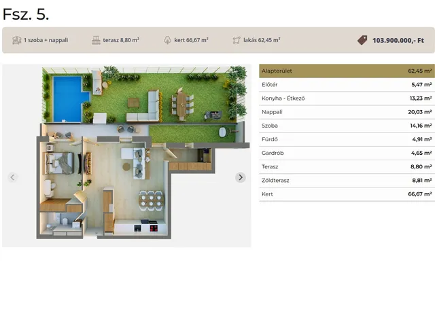Click the terrace icon in info bar
This screenshot has height=326, width=435.
click(x=96, y=40)
